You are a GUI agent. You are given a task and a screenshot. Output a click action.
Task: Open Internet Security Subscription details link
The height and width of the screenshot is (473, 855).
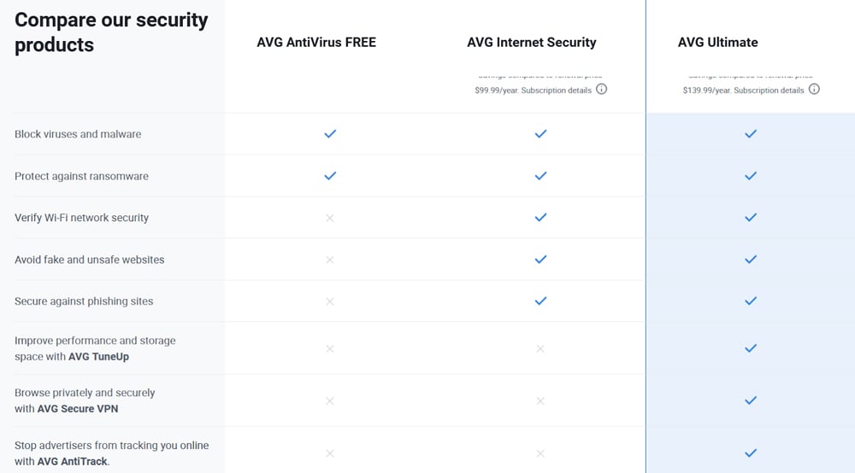click(556, 91)
